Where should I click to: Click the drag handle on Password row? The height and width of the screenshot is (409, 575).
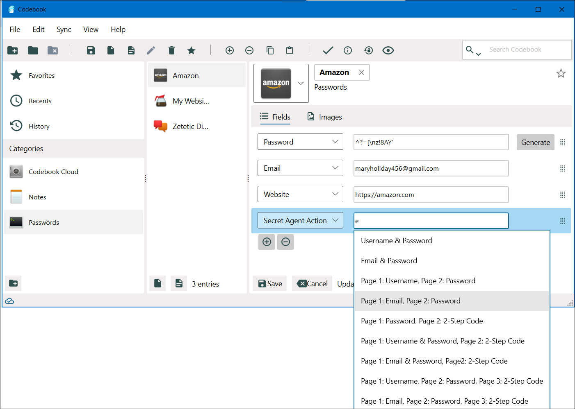[563, 142]
